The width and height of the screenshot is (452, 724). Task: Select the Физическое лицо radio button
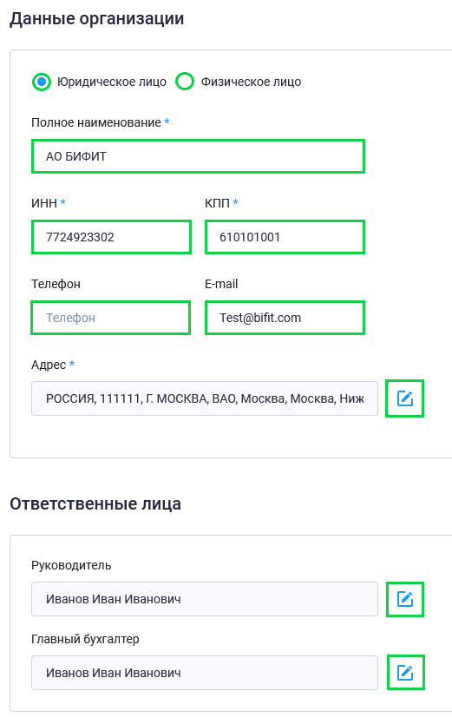pos(185,82)
